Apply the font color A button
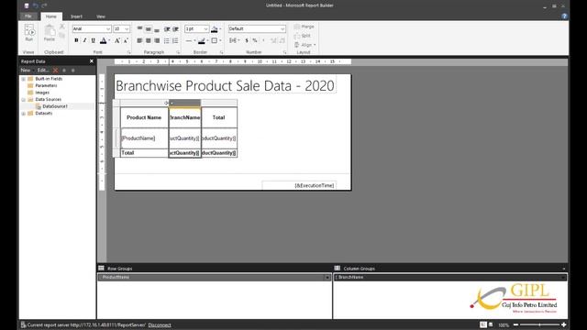 coord(104,40)
